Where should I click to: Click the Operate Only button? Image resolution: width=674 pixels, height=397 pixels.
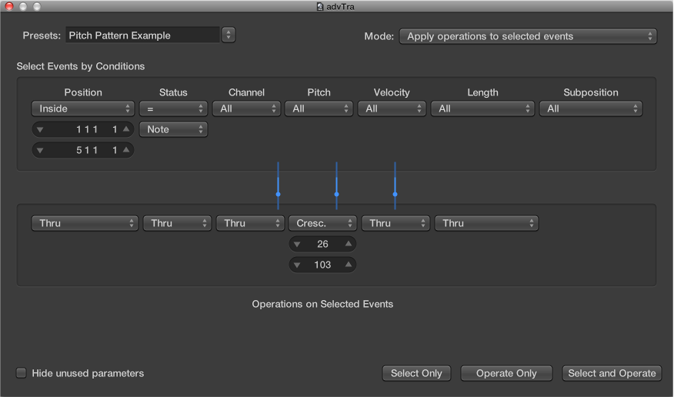[x=506, y=373]
